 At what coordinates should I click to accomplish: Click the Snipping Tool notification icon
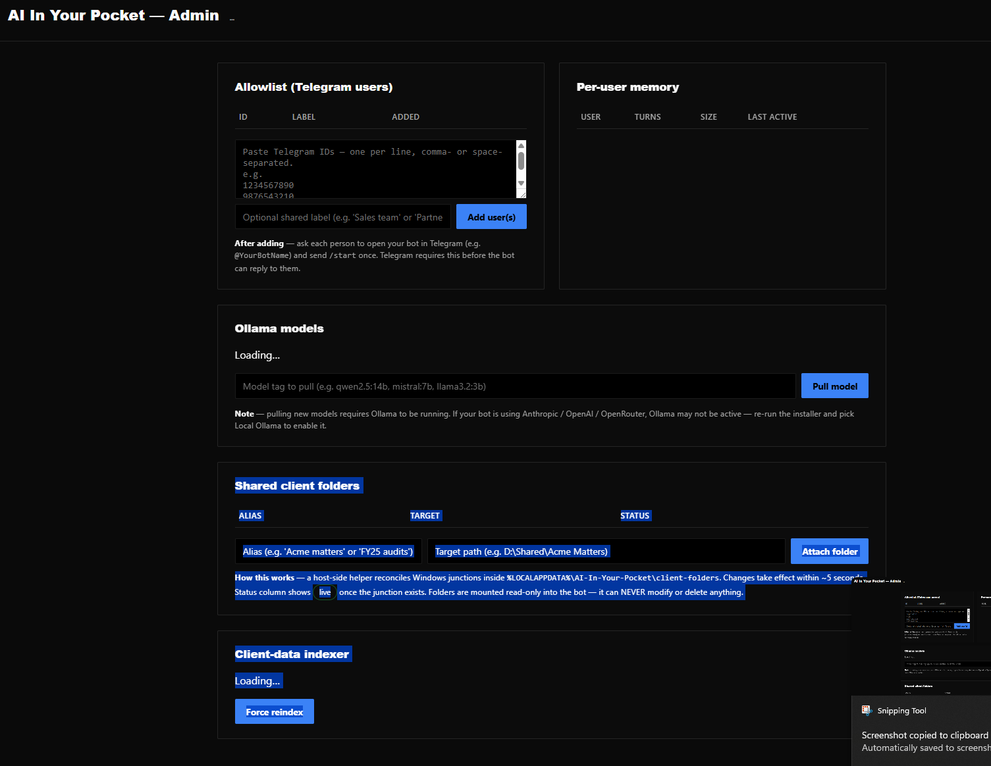click(x=867, y=710)
